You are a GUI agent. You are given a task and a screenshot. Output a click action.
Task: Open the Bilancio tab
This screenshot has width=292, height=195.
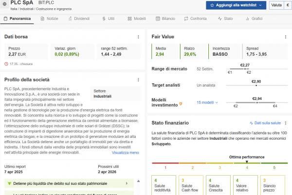[165, 18]
